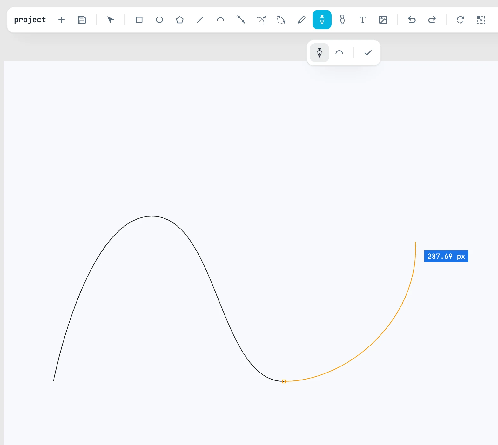Select the anchor point edit tool
This screenshot has width=498, height=445.
(x=342, y=20)
